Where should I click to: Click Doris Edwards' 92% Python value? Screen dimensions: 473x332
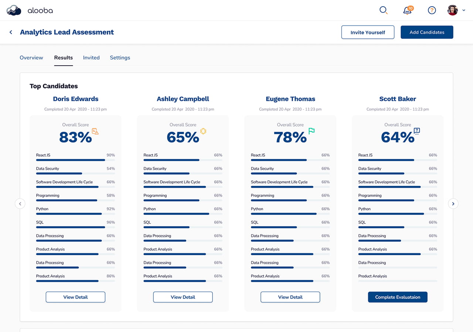tap(110, 209)
